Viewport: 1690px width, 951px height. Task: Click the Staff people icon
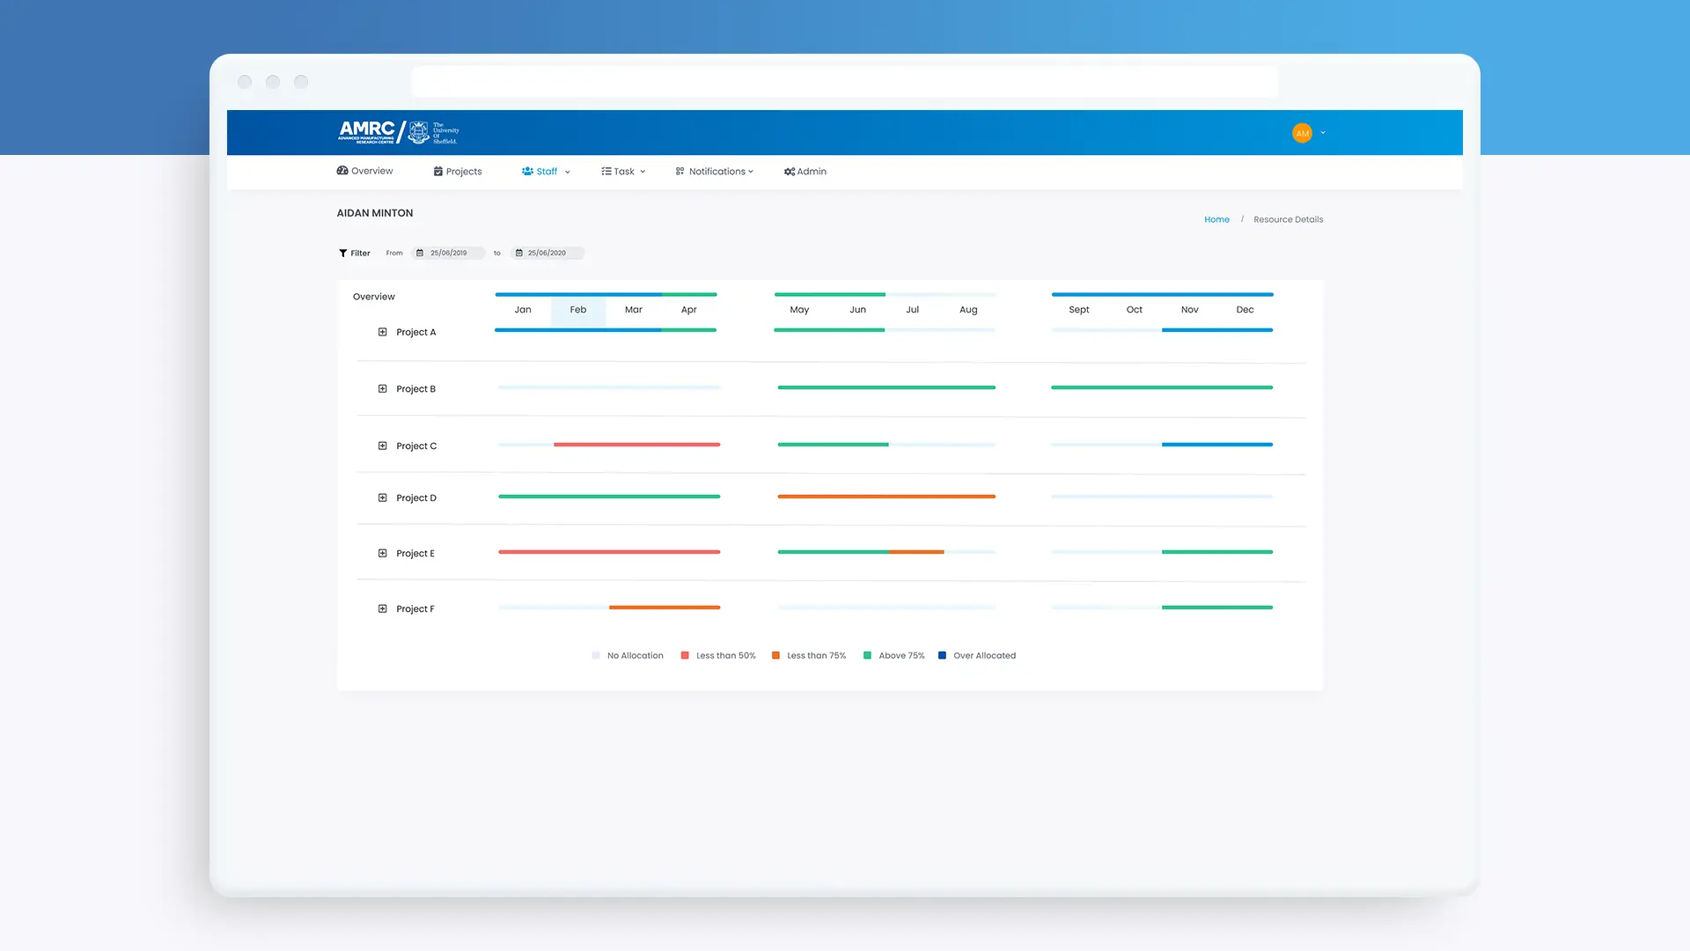pyautogui.click(x=529, y=171)
